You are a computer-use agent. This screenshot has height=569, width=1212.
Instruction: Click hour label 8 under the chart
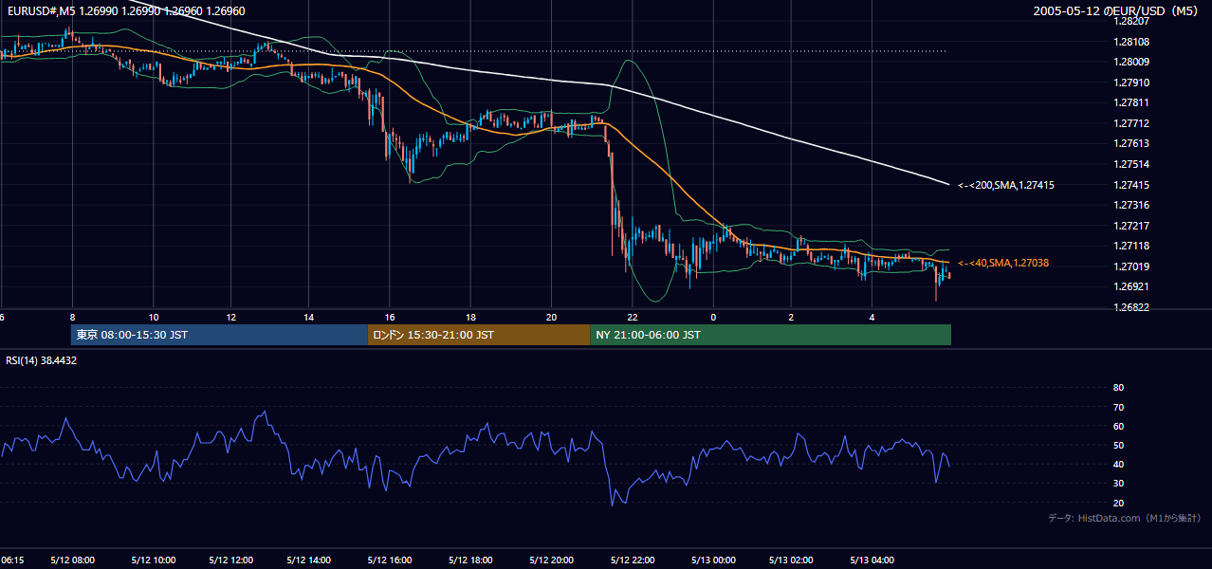coord(72,318)
